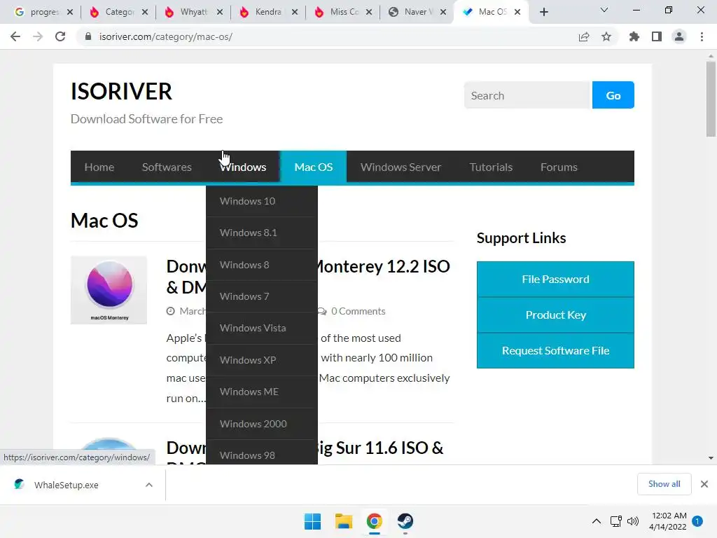Open the Chrome profile avatar
The height and width of the screenshot is (538, 717).
point(679,36)
